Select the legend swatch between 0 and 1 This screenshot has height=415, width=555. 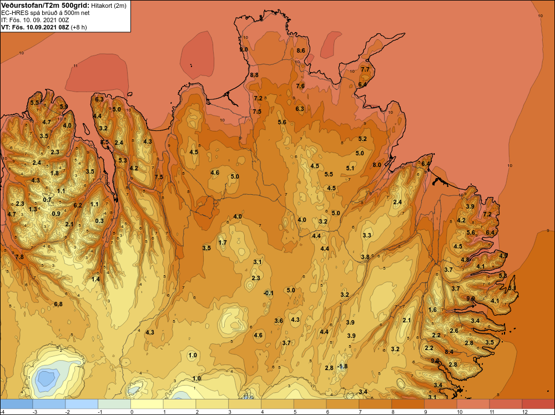tap(147, 404)
